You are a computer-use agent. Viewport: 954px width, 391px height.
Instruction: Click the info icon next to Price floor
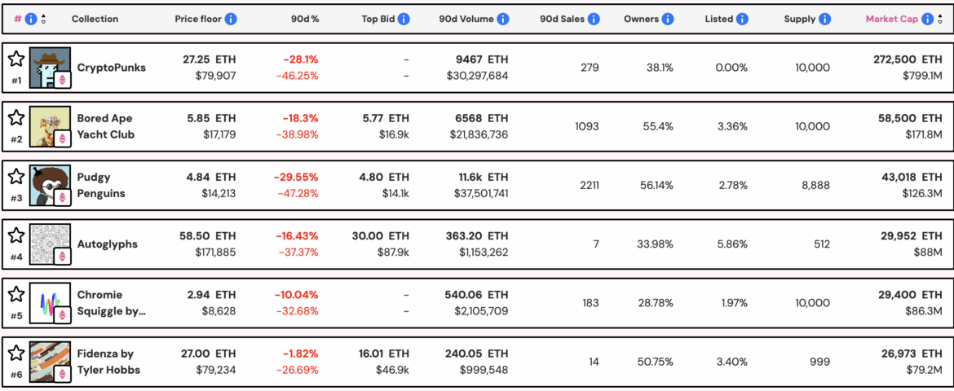(232, 19)
